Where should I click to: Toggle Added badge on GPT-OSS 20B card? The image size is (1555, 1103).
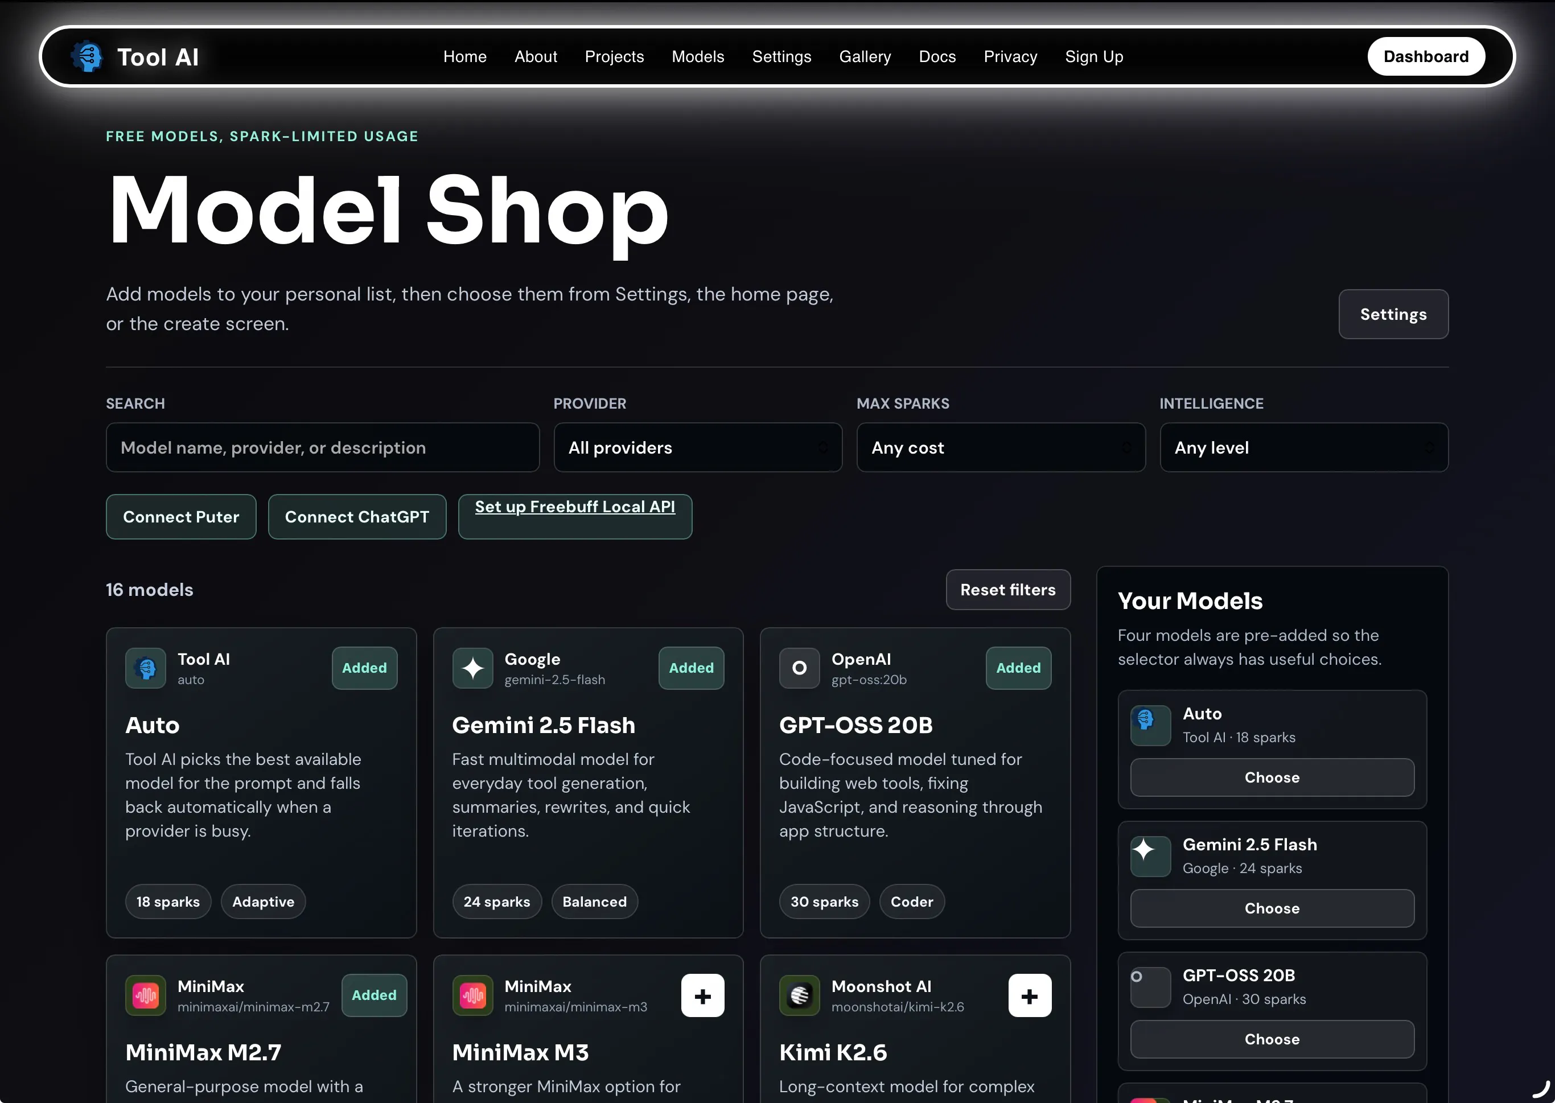click(1019, 668)
